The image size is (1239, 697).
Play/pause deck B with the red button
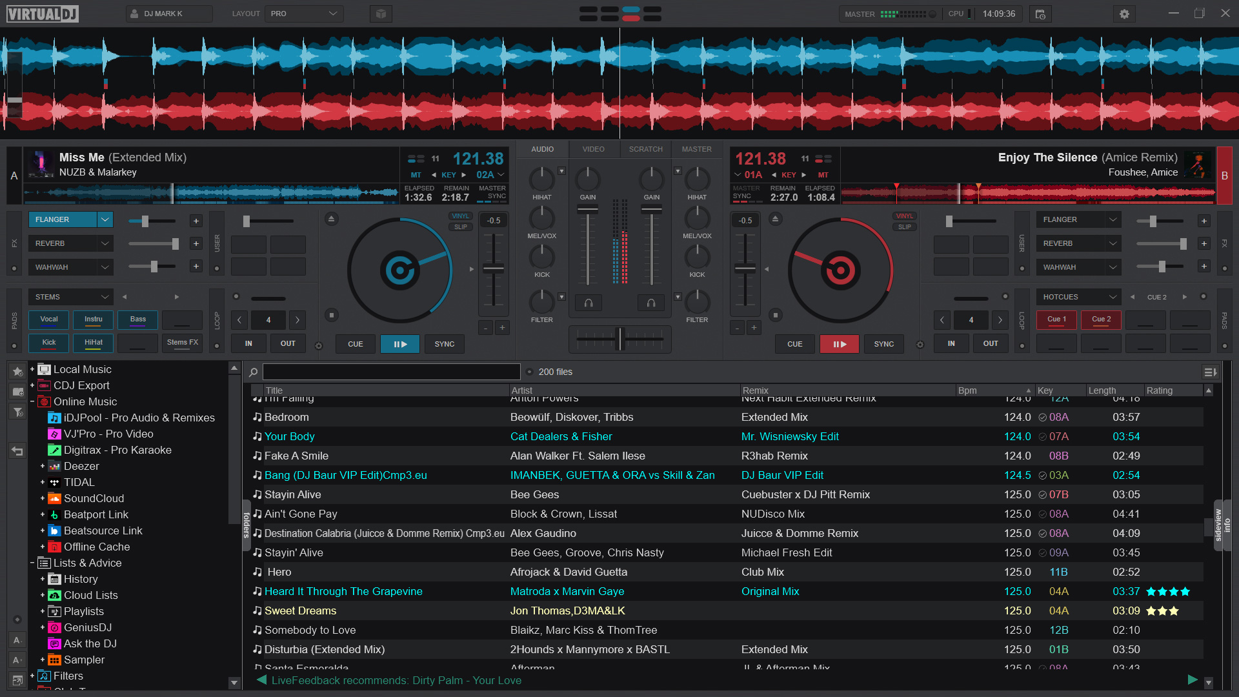[x=839, y=344]
